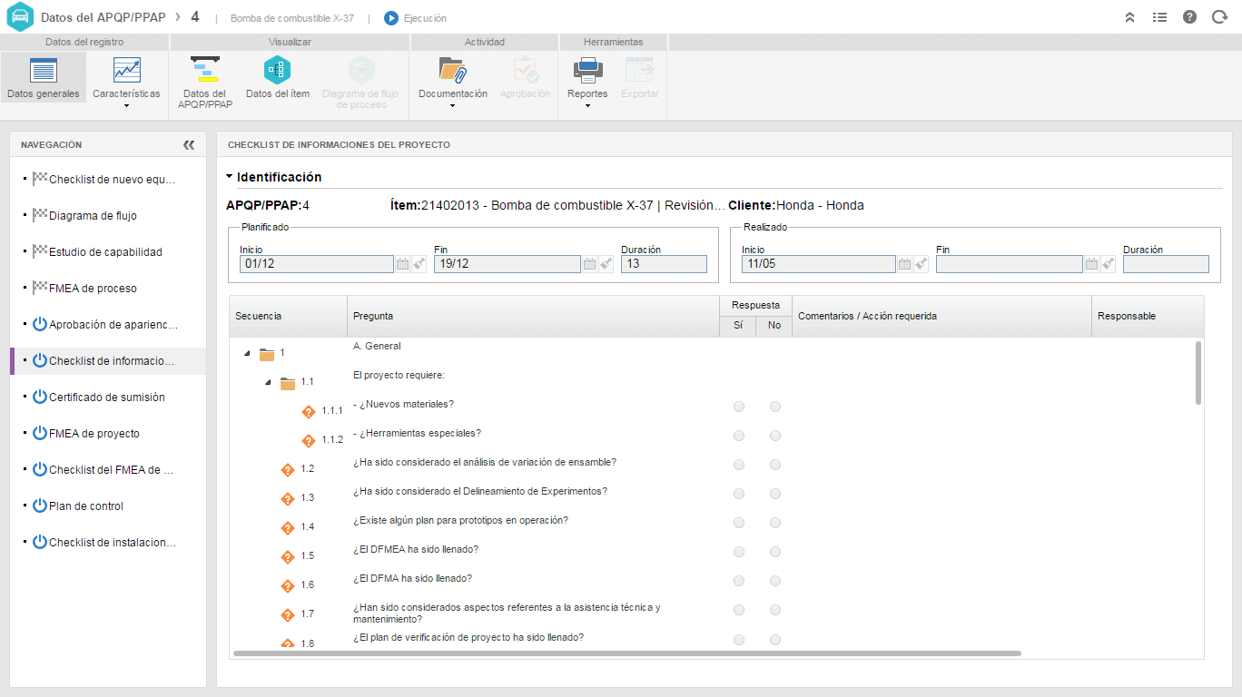Image resolution: width=1242 pixels, height=697 pixels.
Task: Click the Pregunta column header
Action: coord(533,316)
